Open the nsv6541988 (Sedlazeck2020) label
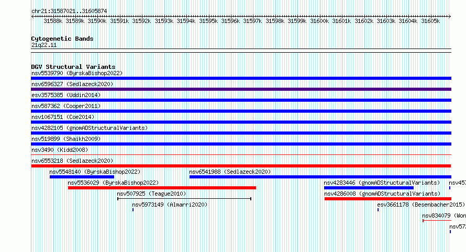The width and height of the screenshot is (466, 252). [x=230, y=172]
